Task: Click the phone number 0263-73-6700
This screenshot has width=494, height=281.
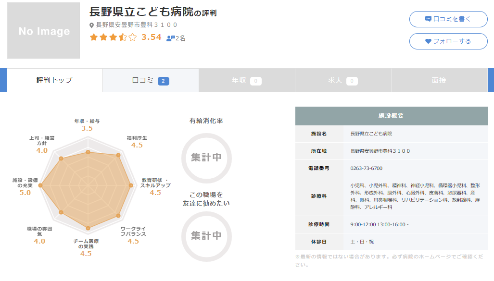Action: pos(367,168)
